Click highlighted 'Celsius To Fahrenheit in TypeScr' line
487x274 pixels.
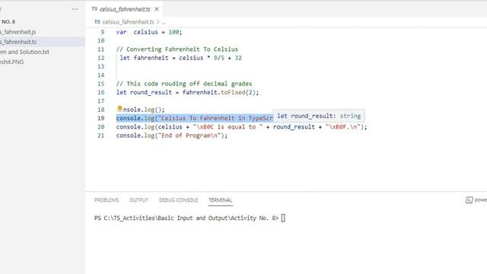[x=195, y=119]
